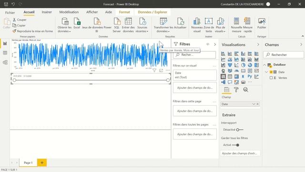Screen dimensions: 305x172
Task: Select the area chart visual
Action: 230,59
